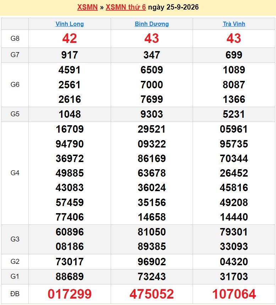Select G4 number 14658
The image size is (276, 305).
click(x=152, y=217)
